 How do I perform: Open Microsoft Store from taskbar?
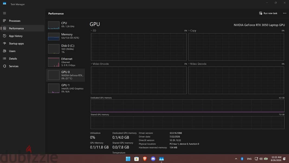click(137, 159)
